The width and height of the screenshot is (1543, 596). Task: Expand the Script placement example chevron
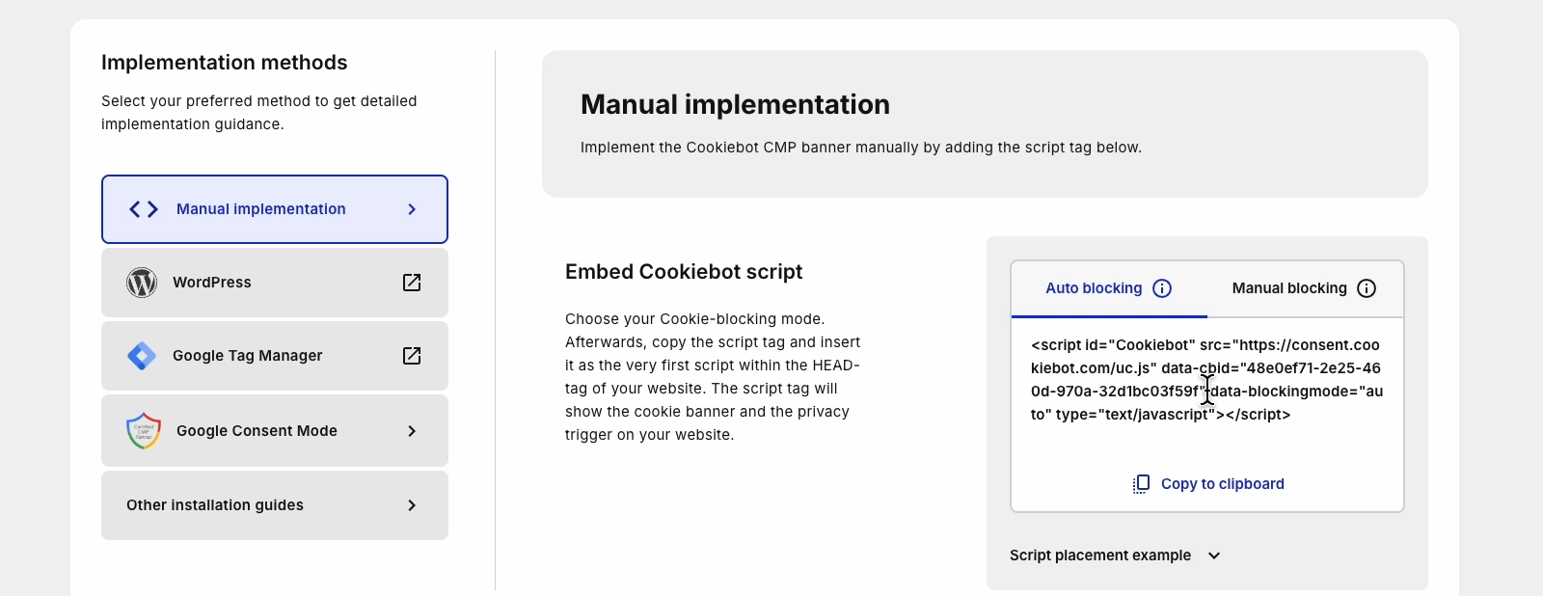[1214, 555]
